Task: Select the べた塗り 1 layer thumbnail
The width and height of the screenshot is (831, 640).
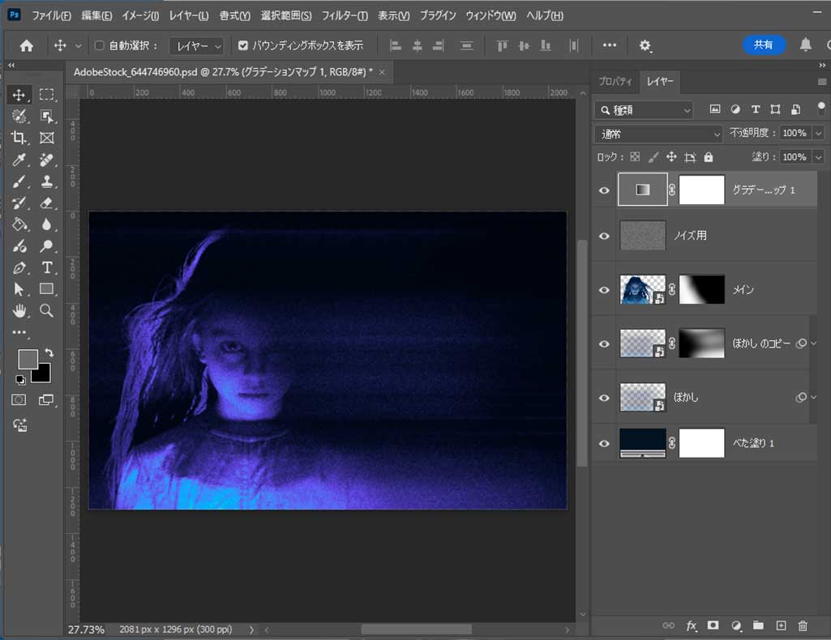Action: [643, 443]
